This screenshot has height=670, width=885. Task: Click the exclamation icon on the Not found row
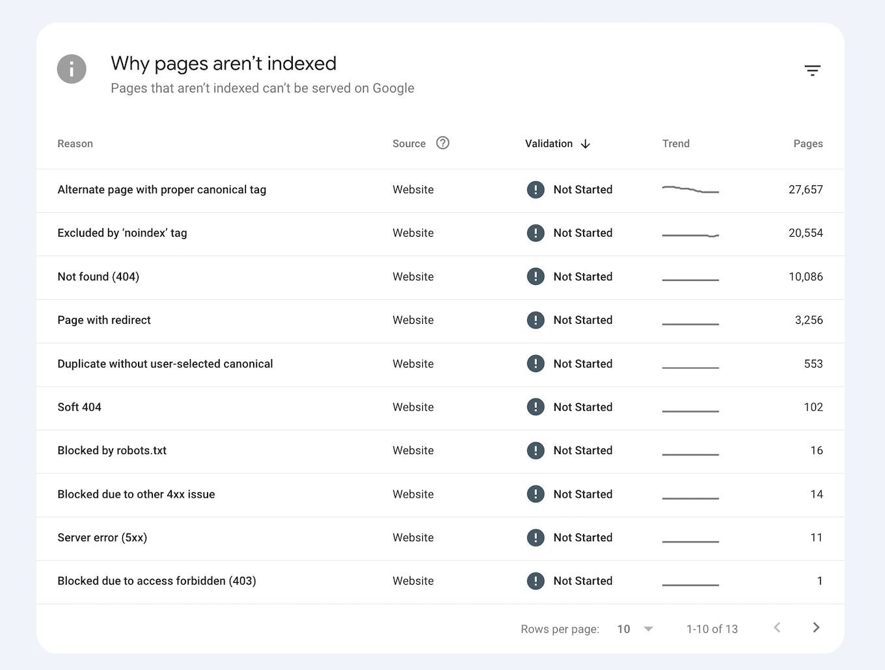536,276
